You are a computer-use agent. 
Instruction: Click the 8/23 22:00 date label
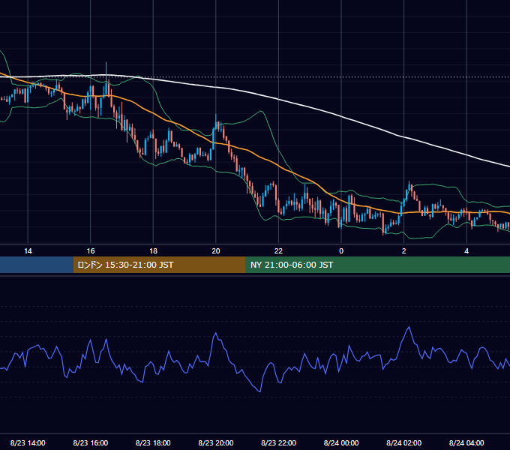point(278,442)
